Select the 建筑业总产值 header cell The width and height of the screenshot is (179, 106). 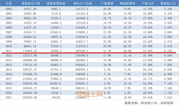31,4
